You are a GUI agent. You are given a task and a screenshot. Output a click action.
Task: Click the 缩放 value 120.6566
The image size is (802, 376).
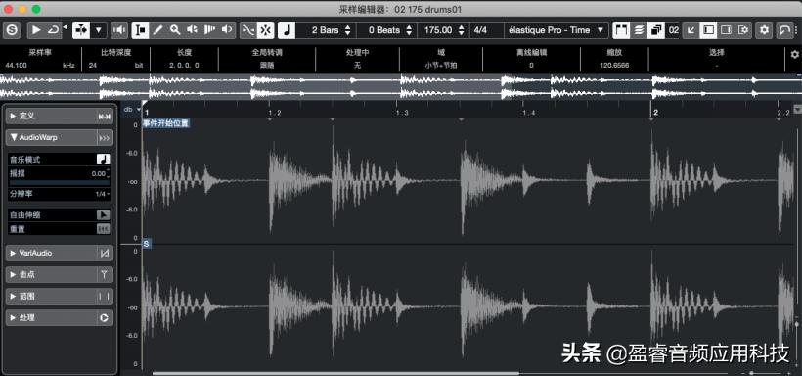(x=614, y=66)
